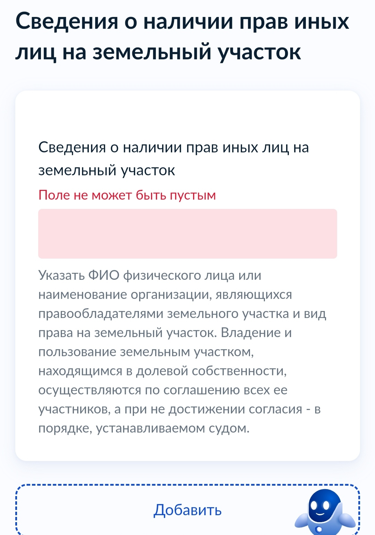
Task: Tap the hint line "осуществляются по соглашению"
Action: (163, 390)
